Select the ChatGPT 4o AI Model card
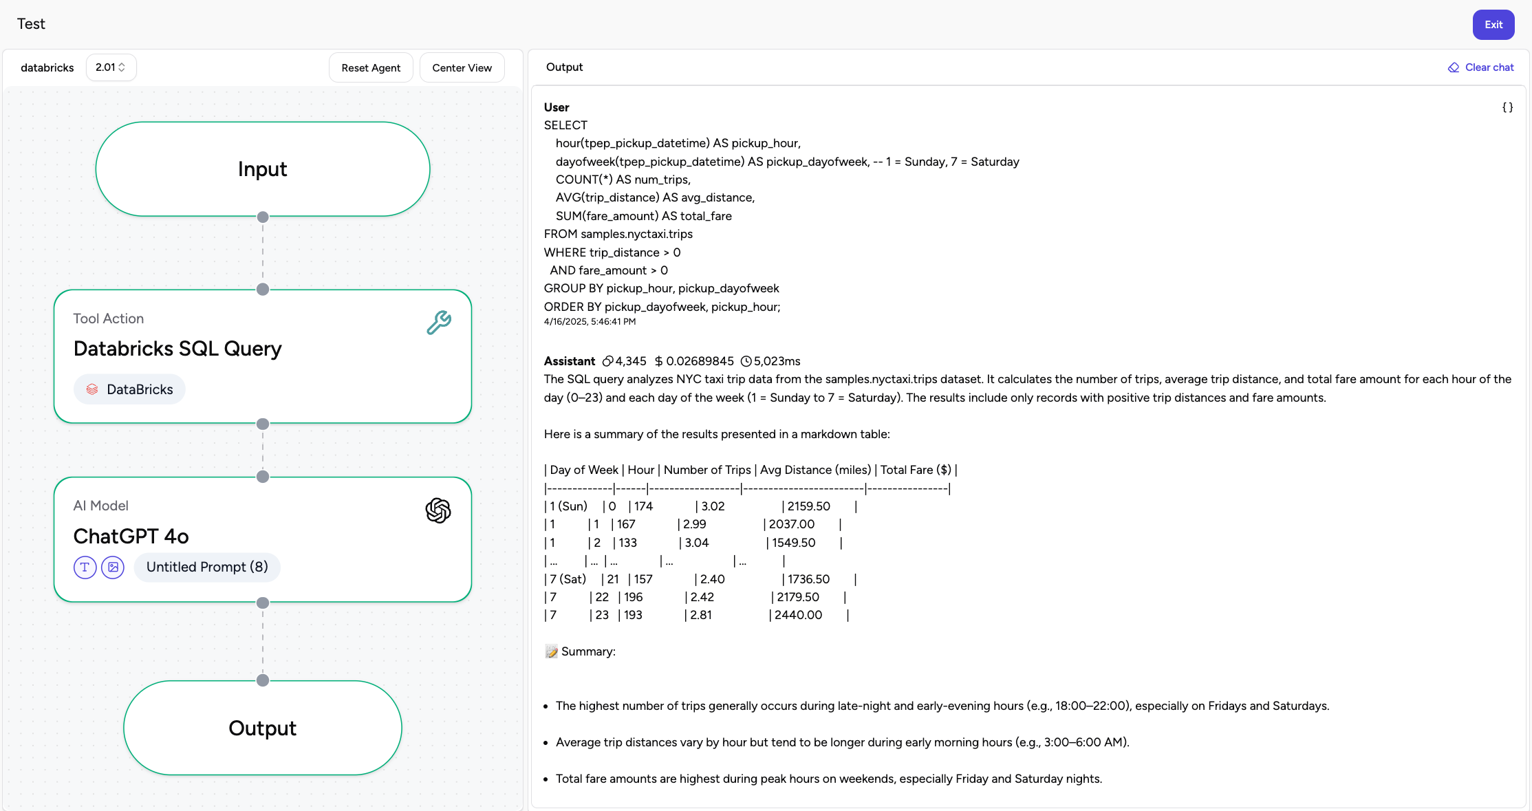This screenshot has width=1532, height=811. [263, 539]
